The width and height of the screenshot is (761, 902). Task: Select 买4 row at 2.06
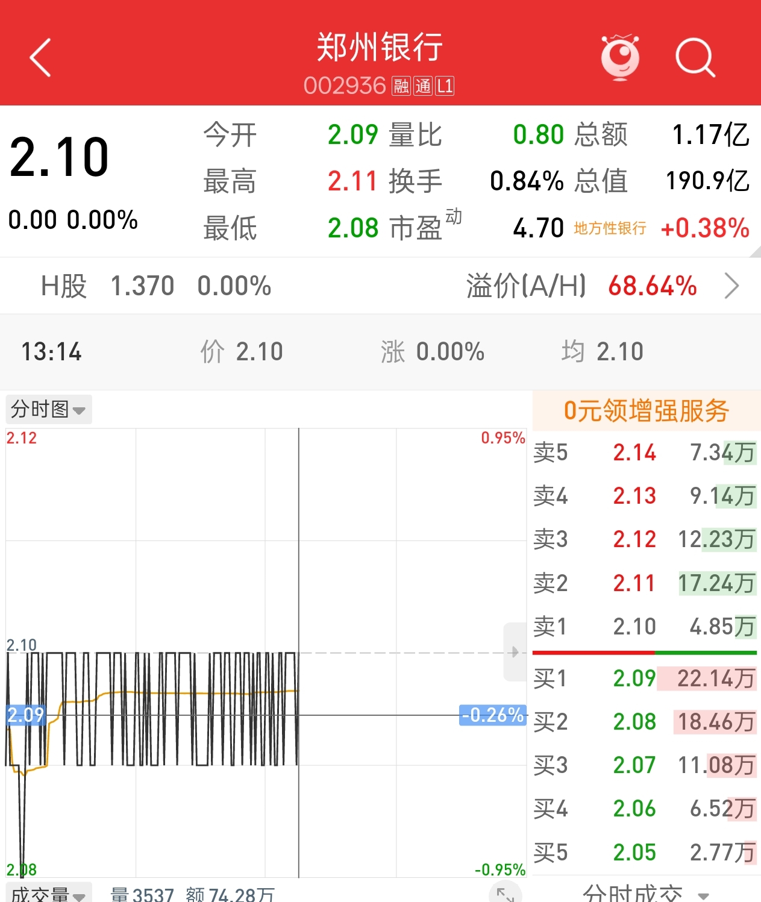click(645, 809)
